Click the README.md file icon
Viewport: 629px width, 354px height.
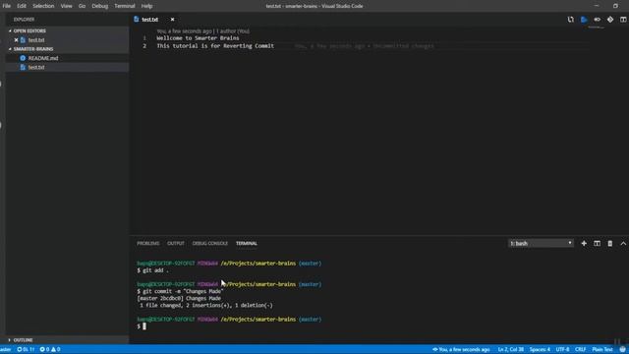(x=23, y=58)
